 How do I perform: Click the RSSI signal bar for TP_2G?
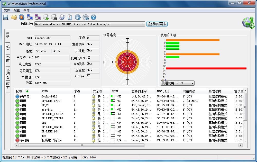(x=113, y=105)
